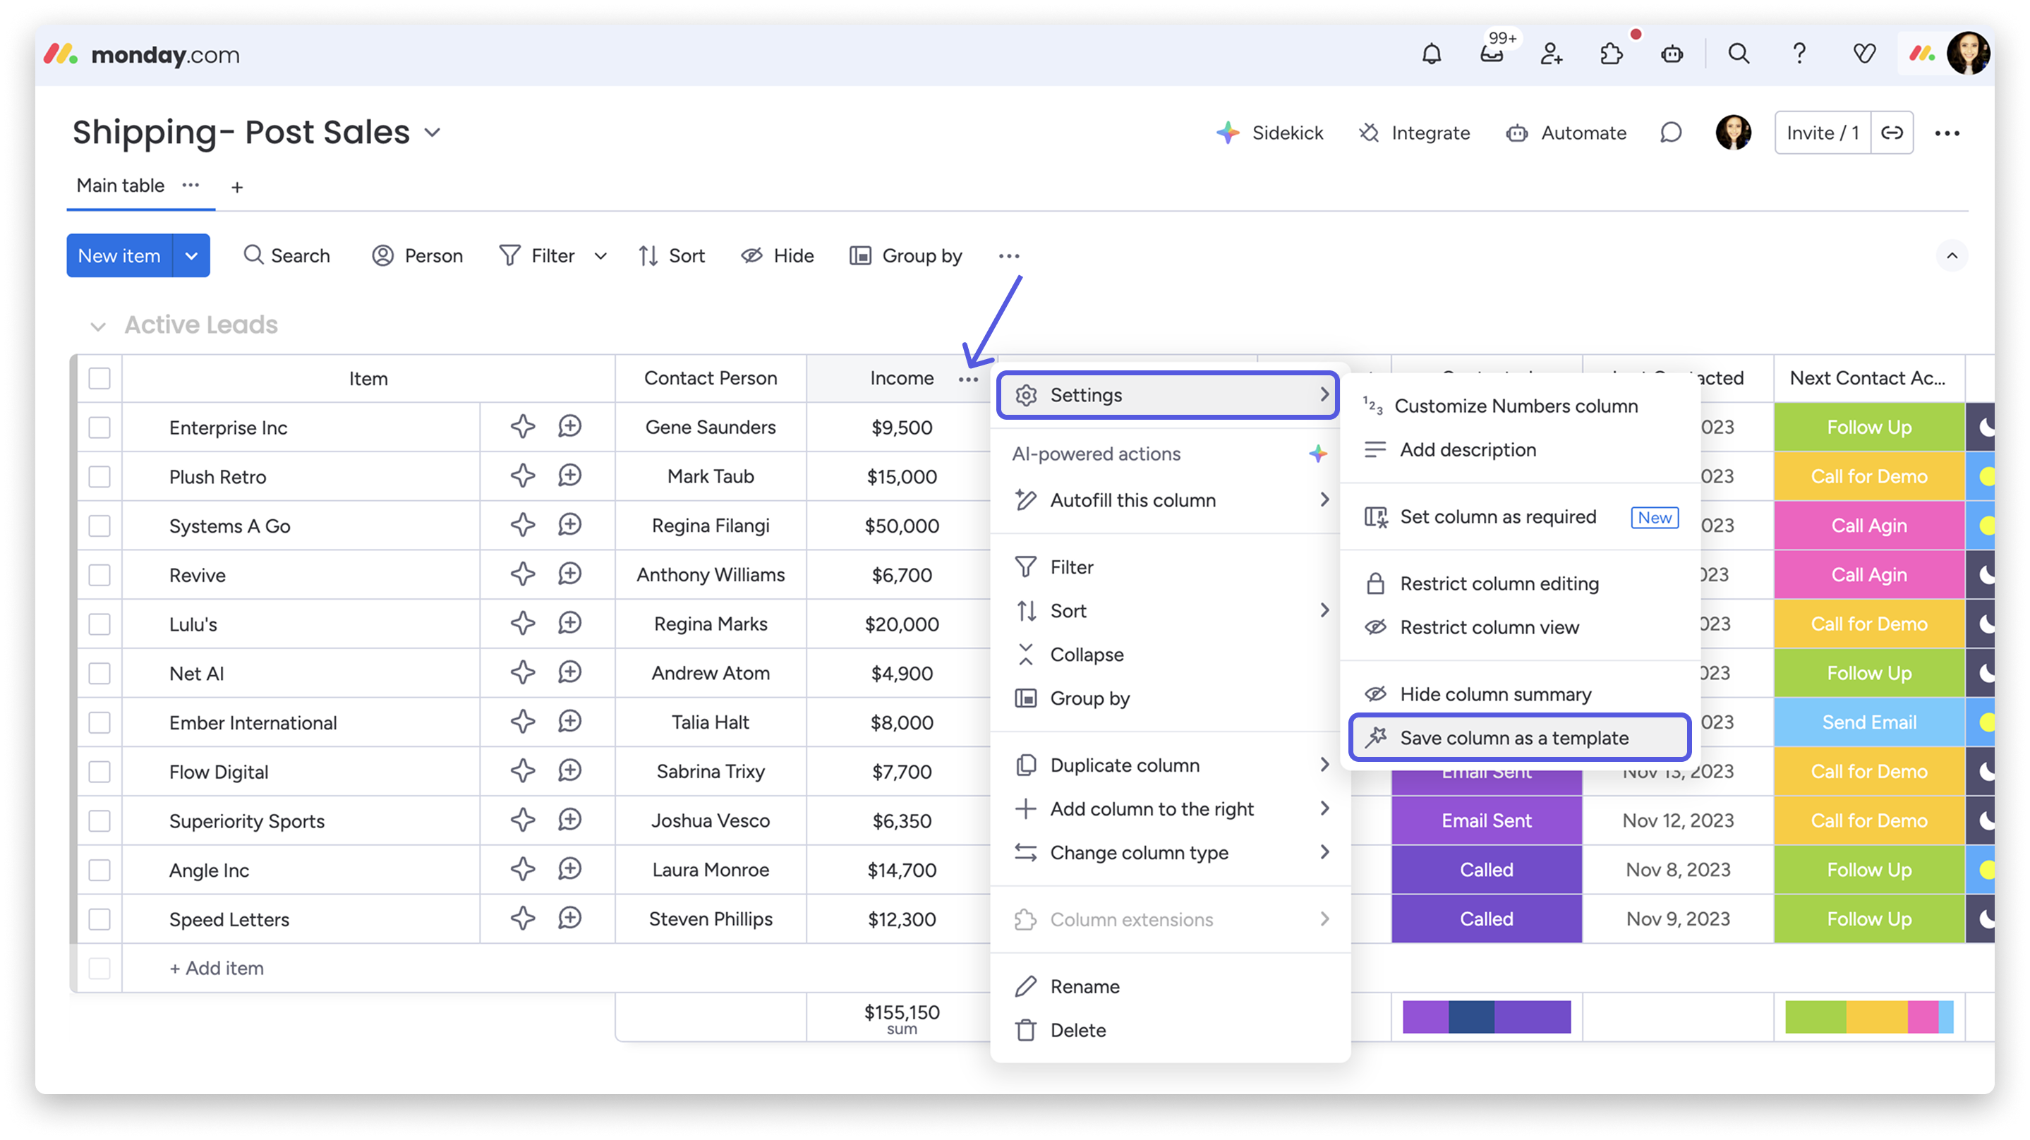The image size is (2030, 1140).
Task: Check the Enterprise Inc row checkbox
Action: tap(99, 427)
